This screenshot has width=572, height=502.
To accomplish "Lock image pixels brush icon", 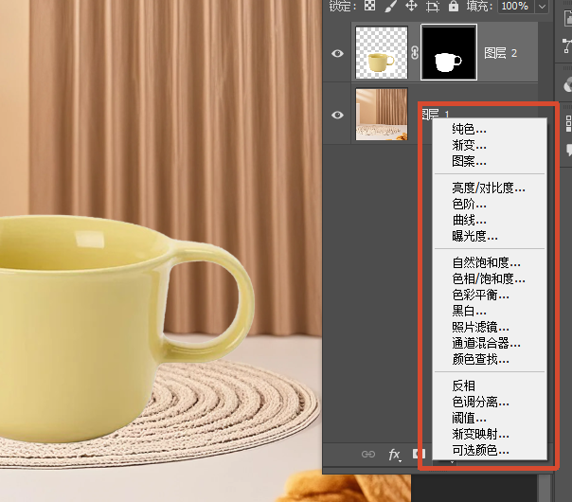I will tap(391, 6).
